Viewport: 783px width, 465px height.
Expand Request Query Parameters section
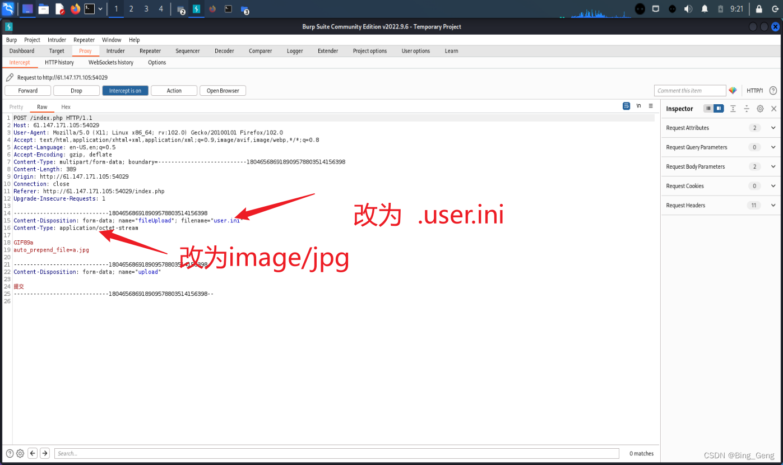721,147
